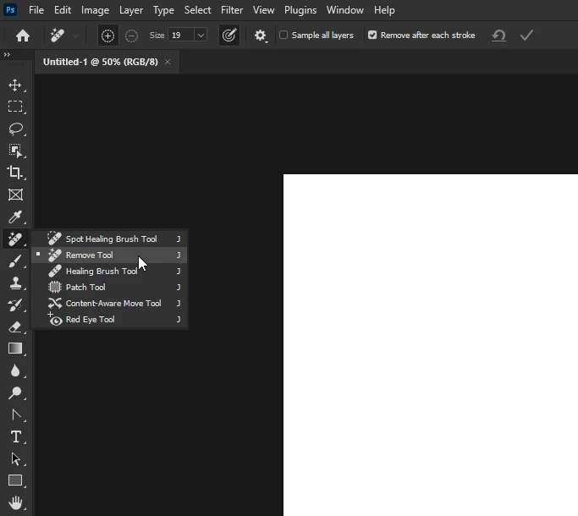Select the Pen tool
This screenshot has width=578, height=516.
pos(15,415)
